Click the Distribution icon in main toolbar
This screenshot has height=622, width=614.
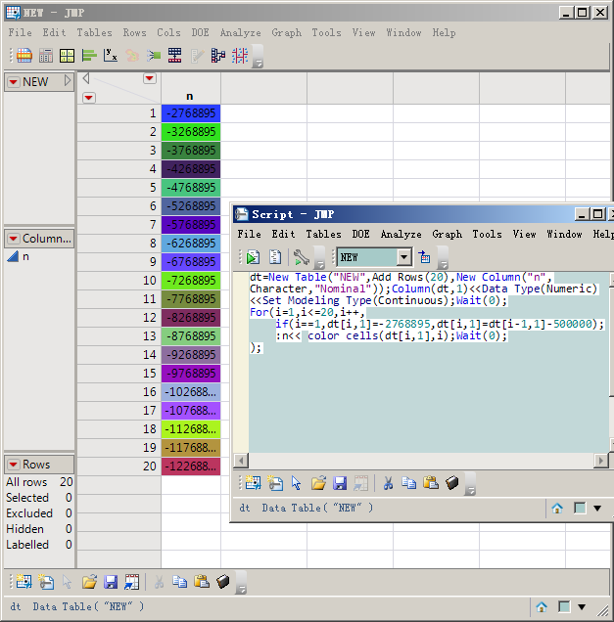[88, 56]
